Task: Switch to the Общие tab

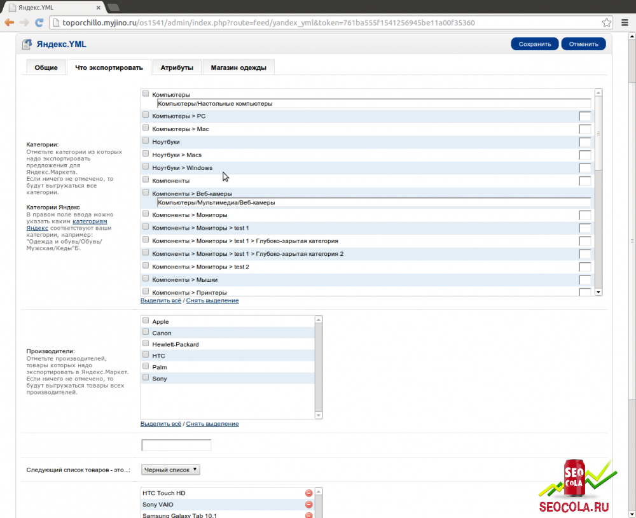Action: (x=46, y=67)
